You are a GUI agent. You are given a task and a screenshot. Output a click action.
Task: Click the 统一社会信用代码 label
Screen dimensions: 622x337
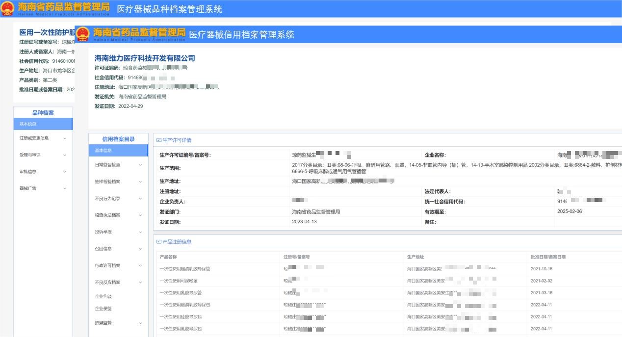(444, 202)
